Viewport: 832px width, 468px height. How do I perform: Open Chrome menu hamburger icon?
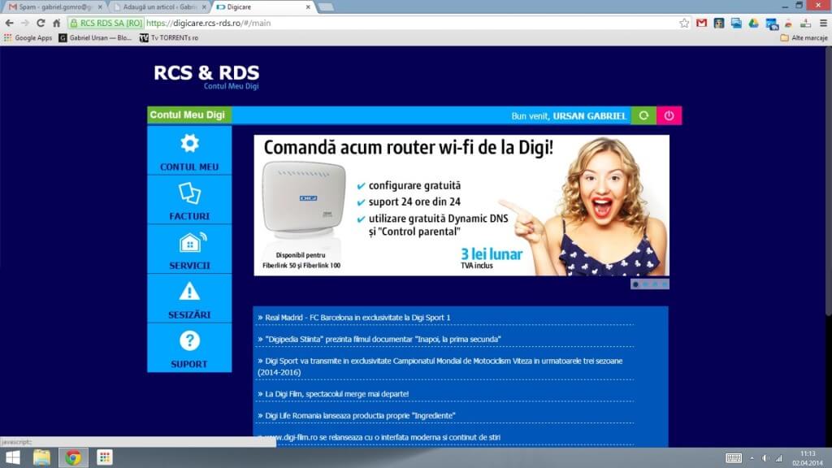823,23
